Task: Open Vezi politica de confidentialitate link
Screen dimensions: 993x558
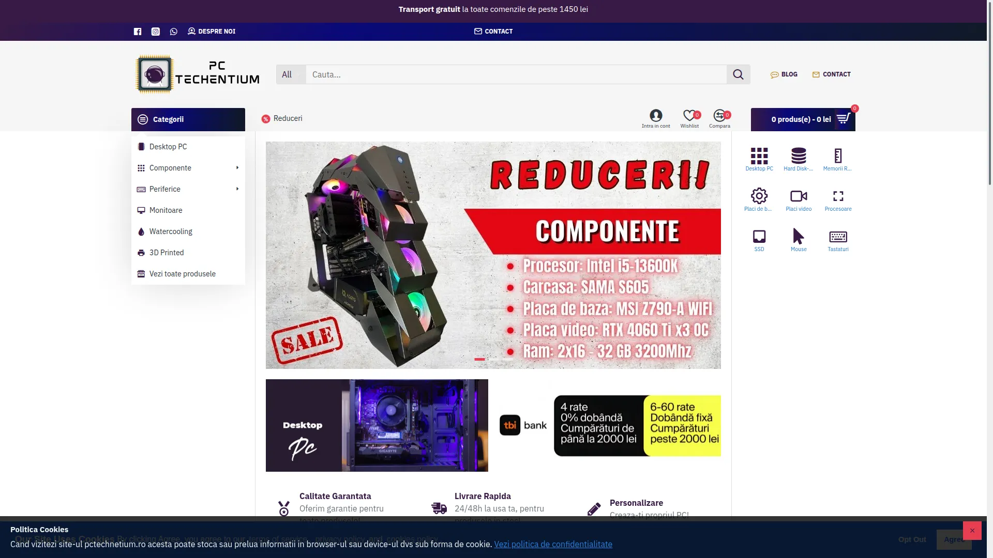Action: [553, 544]
